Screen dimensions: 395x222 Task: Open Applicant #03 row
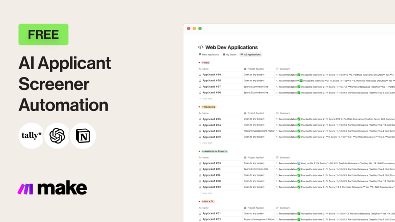[296, 163]
